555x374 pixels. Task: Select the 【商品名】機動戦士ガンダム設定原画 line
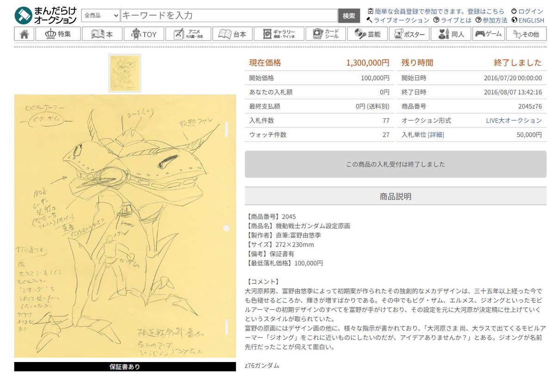(297, 226)
